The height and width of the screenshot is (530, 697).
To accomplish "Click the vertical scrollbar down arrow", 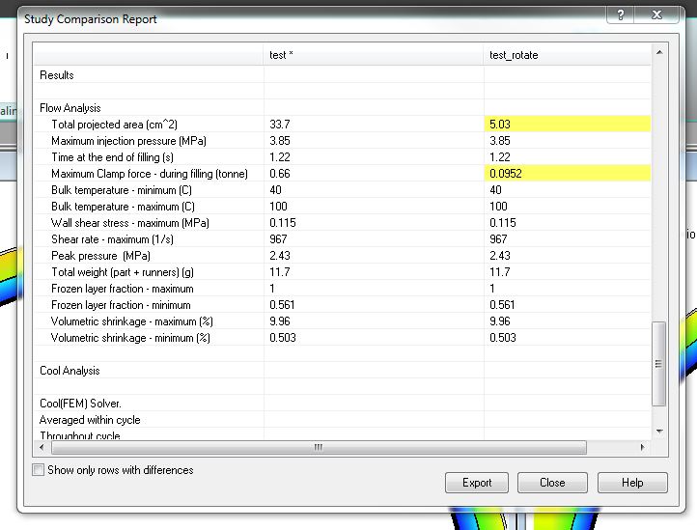I will 659,432.
